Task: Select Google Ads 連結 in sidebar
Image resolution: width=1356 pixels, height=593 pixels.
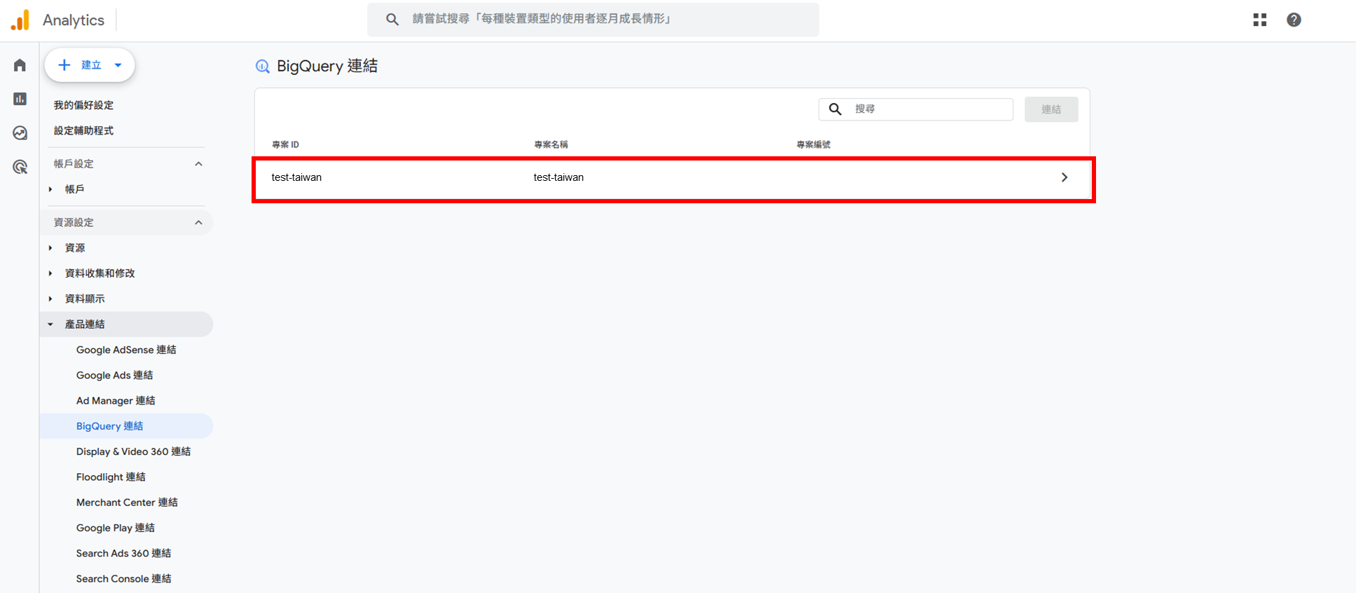Action: pyautogui.click(x=114, y=375)
